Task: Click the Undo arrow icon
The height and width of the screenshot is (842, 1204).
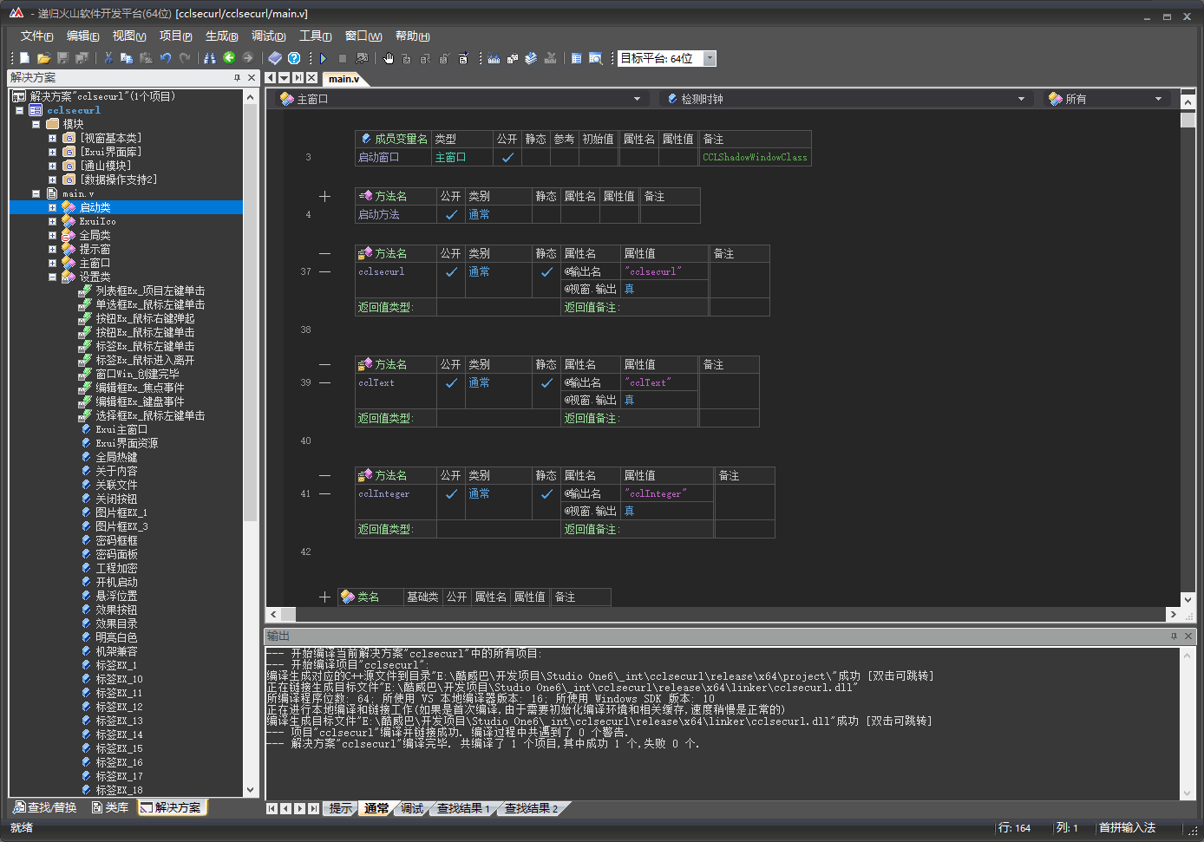Action: coord(165,58)
